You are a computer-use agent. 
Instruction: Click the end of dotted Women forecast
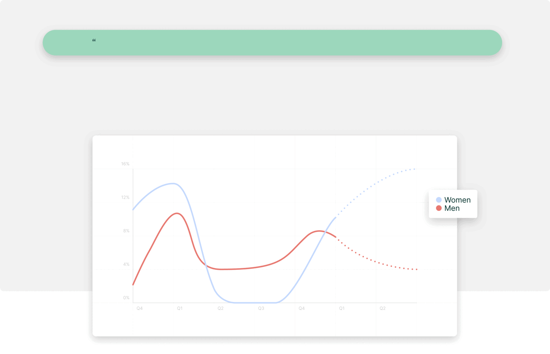pos(415,169)
